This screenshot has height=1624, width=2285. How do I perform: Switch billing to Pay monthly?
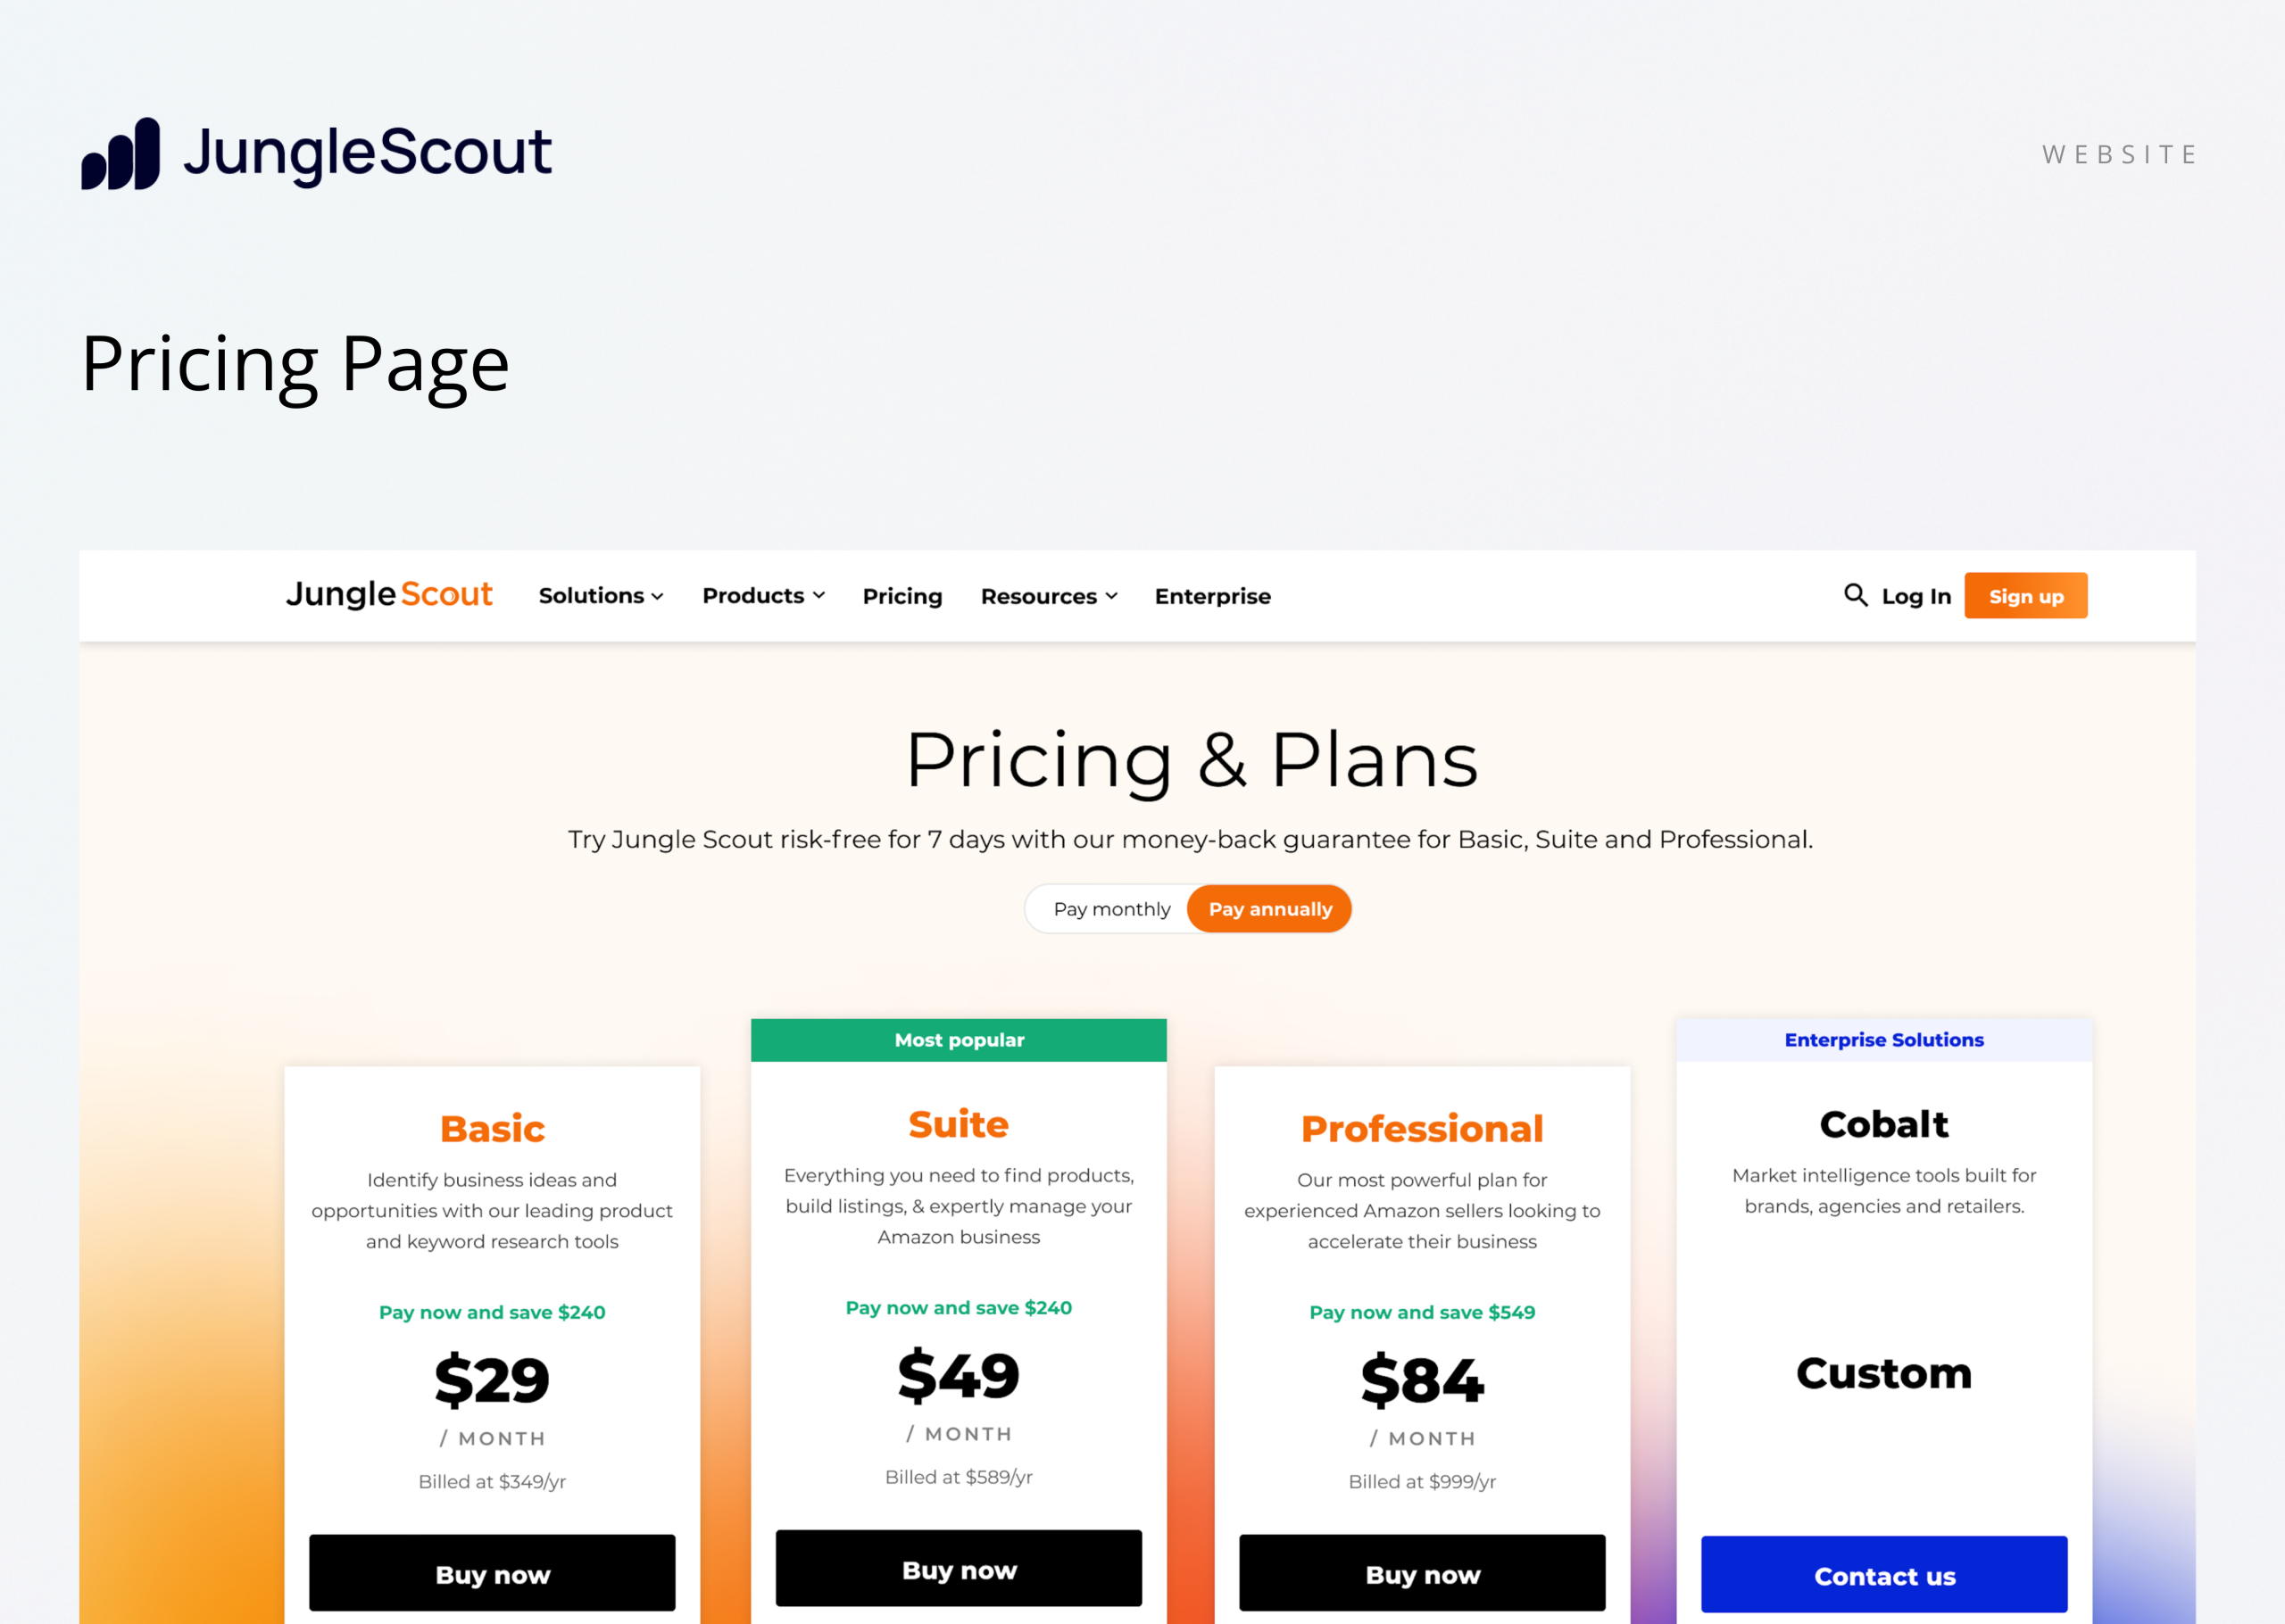(x=1111, y=909)
